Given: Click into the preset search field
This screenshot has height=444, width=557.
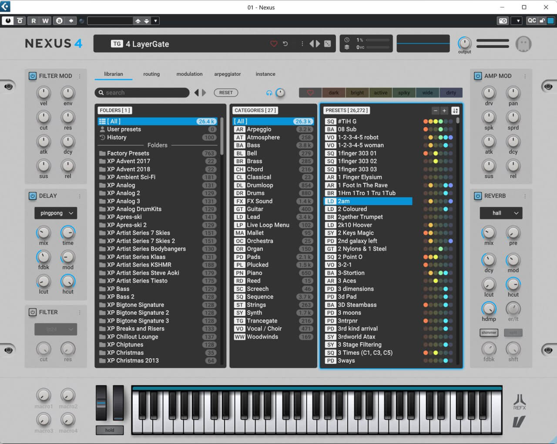Looking at the screenshot, I should pos(142,93).
